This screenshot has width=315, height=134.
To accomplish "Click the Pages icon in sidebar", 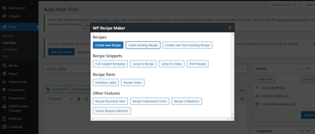I will click(x=4, y=74).
